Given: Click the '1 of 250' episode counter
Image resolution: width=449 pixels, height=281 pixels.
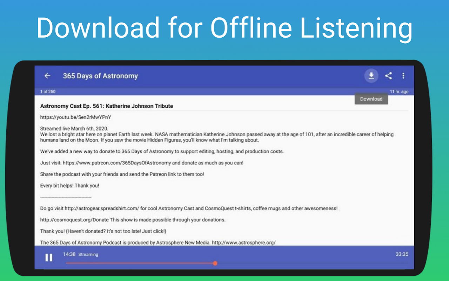Looking at the screenshot, I should click(x=48, y=92).
